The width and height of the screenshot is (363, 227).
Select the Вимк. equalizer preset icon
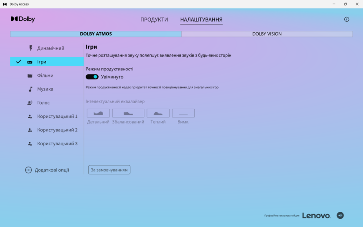click(x=183, y=113)
